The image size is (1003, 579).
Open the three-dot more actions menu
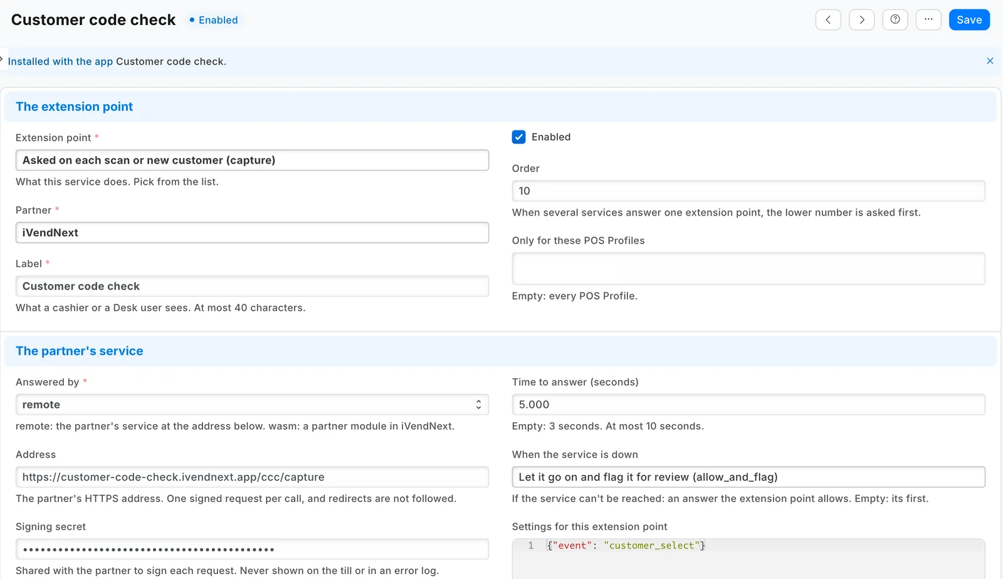[x=928, y=19]
